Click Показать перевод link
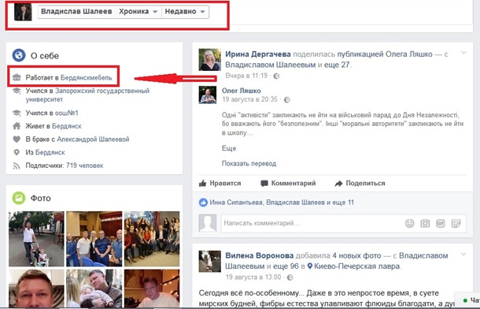 (x=249, y=163)
